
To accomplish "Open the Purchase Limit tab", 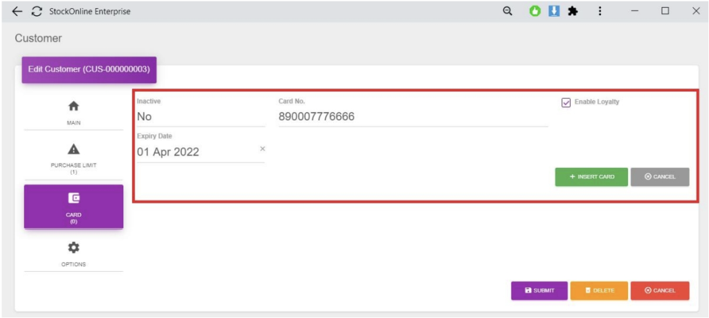I will coord(73,158).
